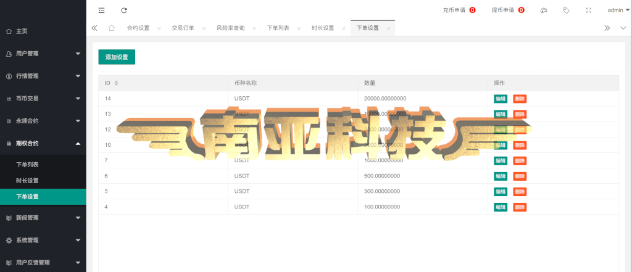Edit the row with ID 14
The width and height of the screenshot is (632, 272).
(x=500, y=99)
